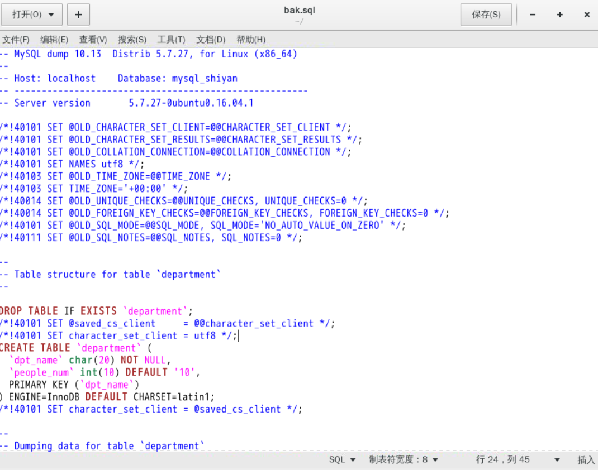Click the PRIMARY KEY (`dpt_name`) line
Image resolution: width=598 pixels, height=470 pixels.
[74, 385]
